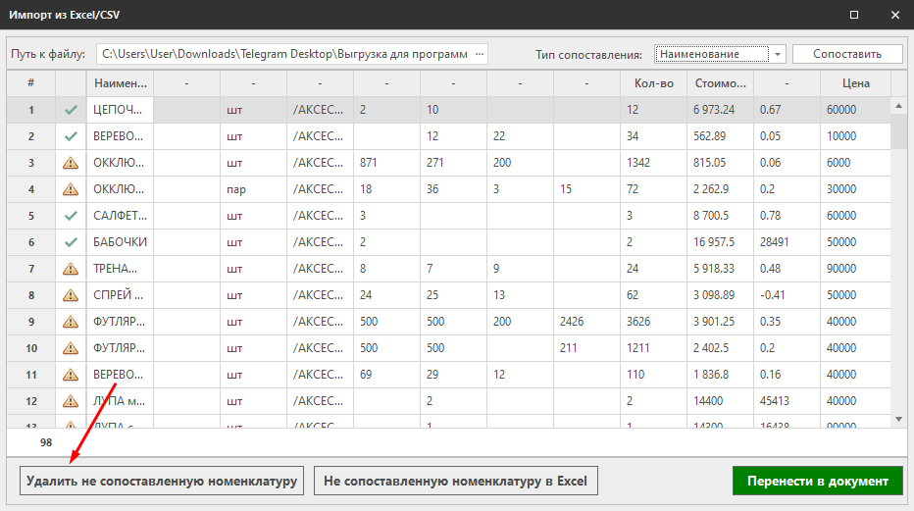Click the green Перенести в документ button

(x=817, y=481)
